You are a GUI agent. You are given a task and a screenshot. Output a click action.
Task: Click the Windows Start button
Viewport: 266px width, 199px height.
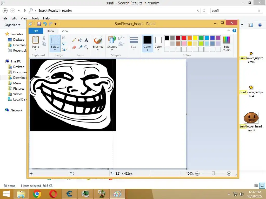click(6, 194)
